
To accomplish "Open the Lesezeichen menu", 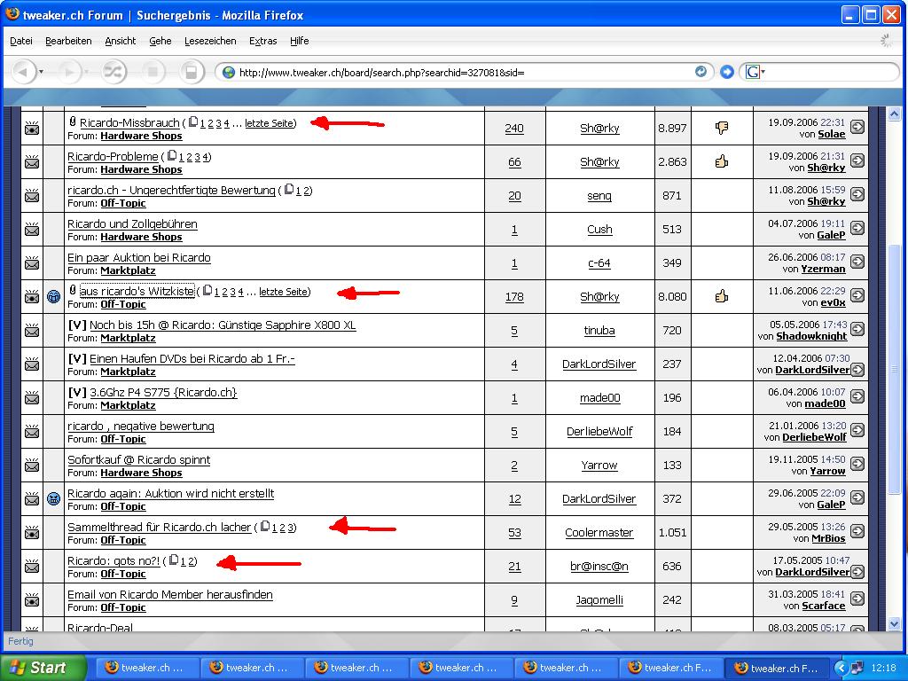I will (x=210, y=41).
